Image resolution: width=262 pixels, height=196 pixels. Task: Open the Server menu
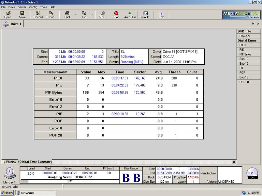(x=22, y=7)
